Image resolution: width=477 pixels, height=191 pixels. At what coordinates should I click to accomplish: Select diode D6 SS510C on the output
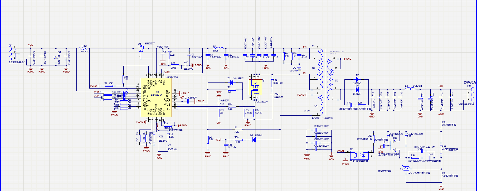pos(357,79)
